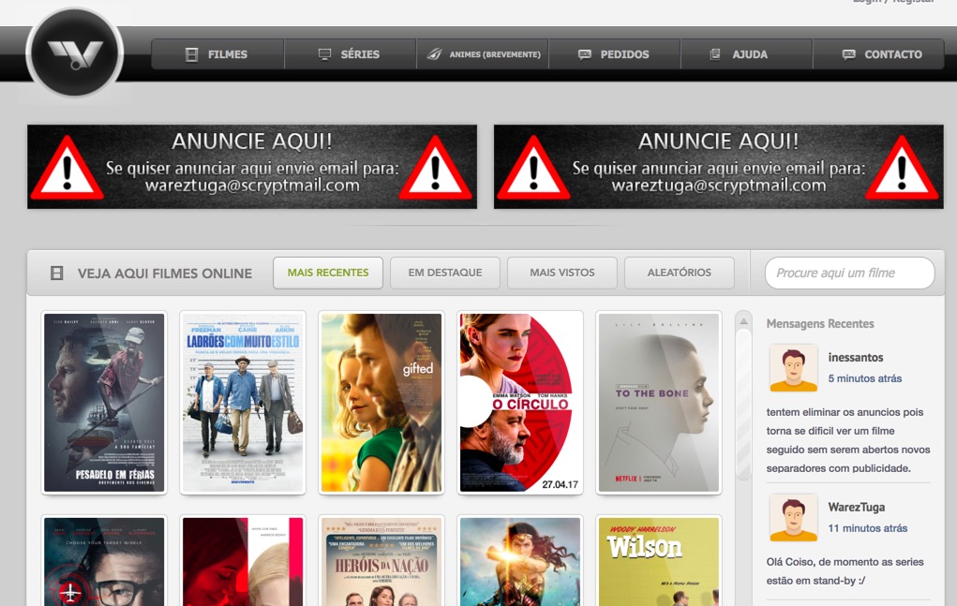Image resolution: width=957 pixels, height=606 pixels.
Task: Open the Wonder Woman poster
Action: (x=520, y=561)
